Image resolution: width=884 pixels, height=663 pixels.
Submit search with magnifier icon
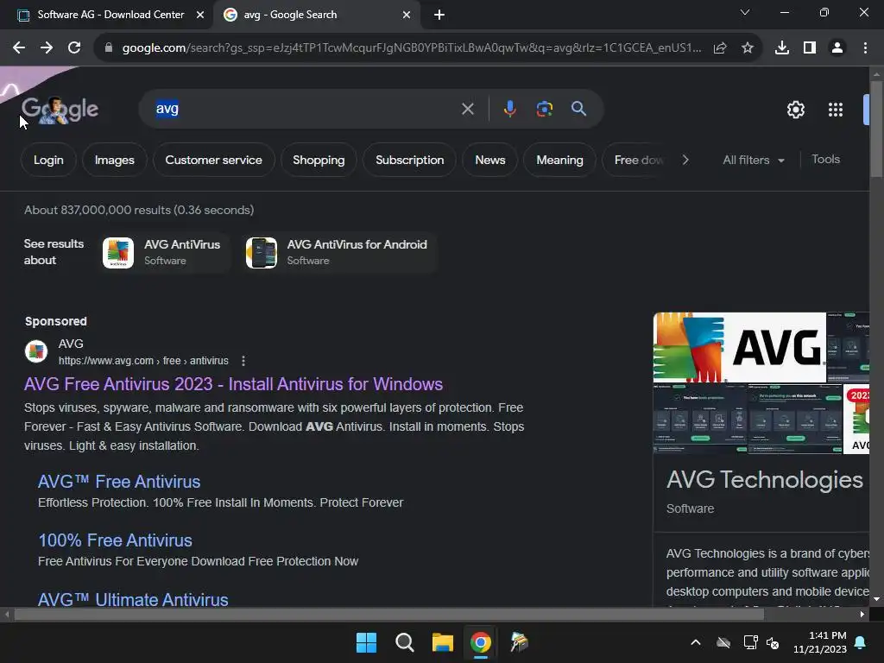[x=578, y=109]
